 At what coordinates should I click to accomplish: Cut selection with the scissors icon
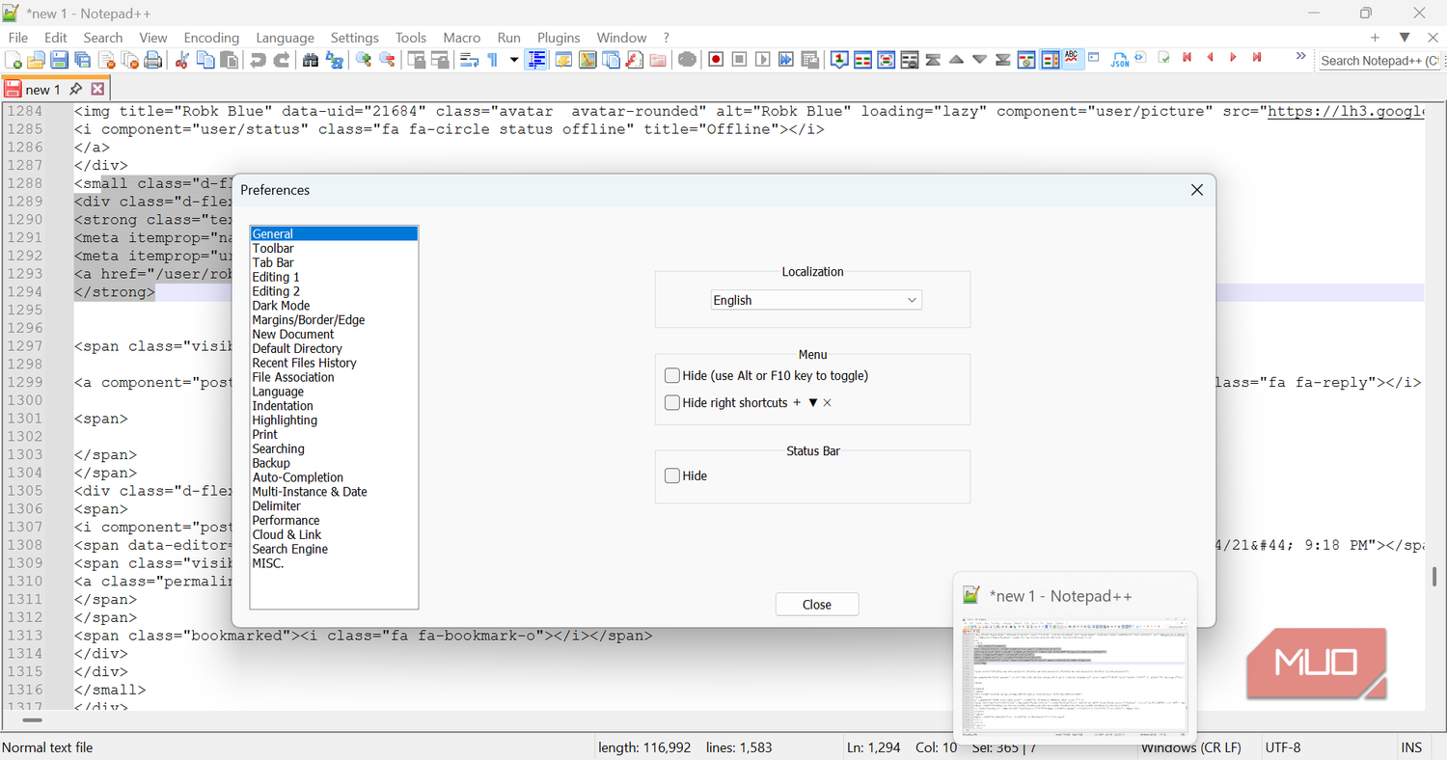click(181, 60)
